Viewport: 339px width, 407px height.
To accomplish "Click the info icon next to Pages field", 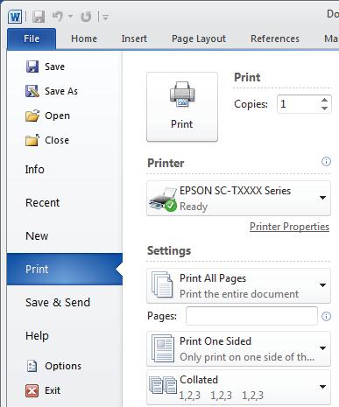I will click(x=326, y=316).
